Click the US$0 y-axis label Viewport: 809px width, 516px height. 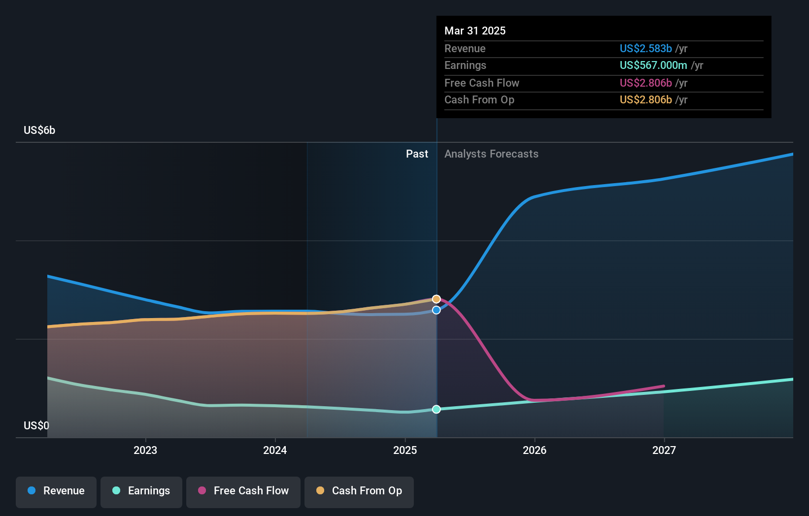[36, 426]
